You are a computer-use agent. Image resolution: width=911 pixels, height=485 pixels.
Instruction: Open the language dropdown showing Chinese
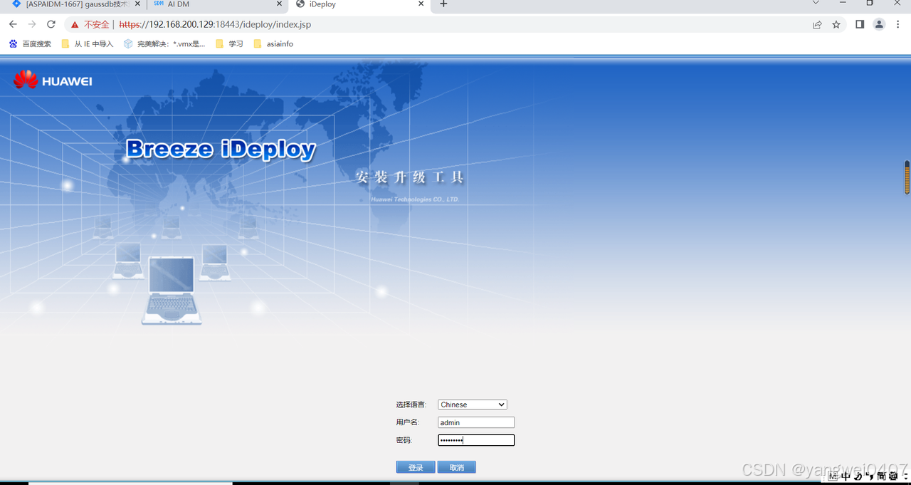coord(473,405)
